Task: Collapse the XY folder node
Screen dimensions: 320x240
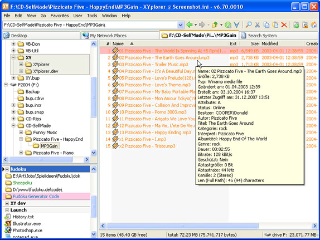Action: [13, 57]
